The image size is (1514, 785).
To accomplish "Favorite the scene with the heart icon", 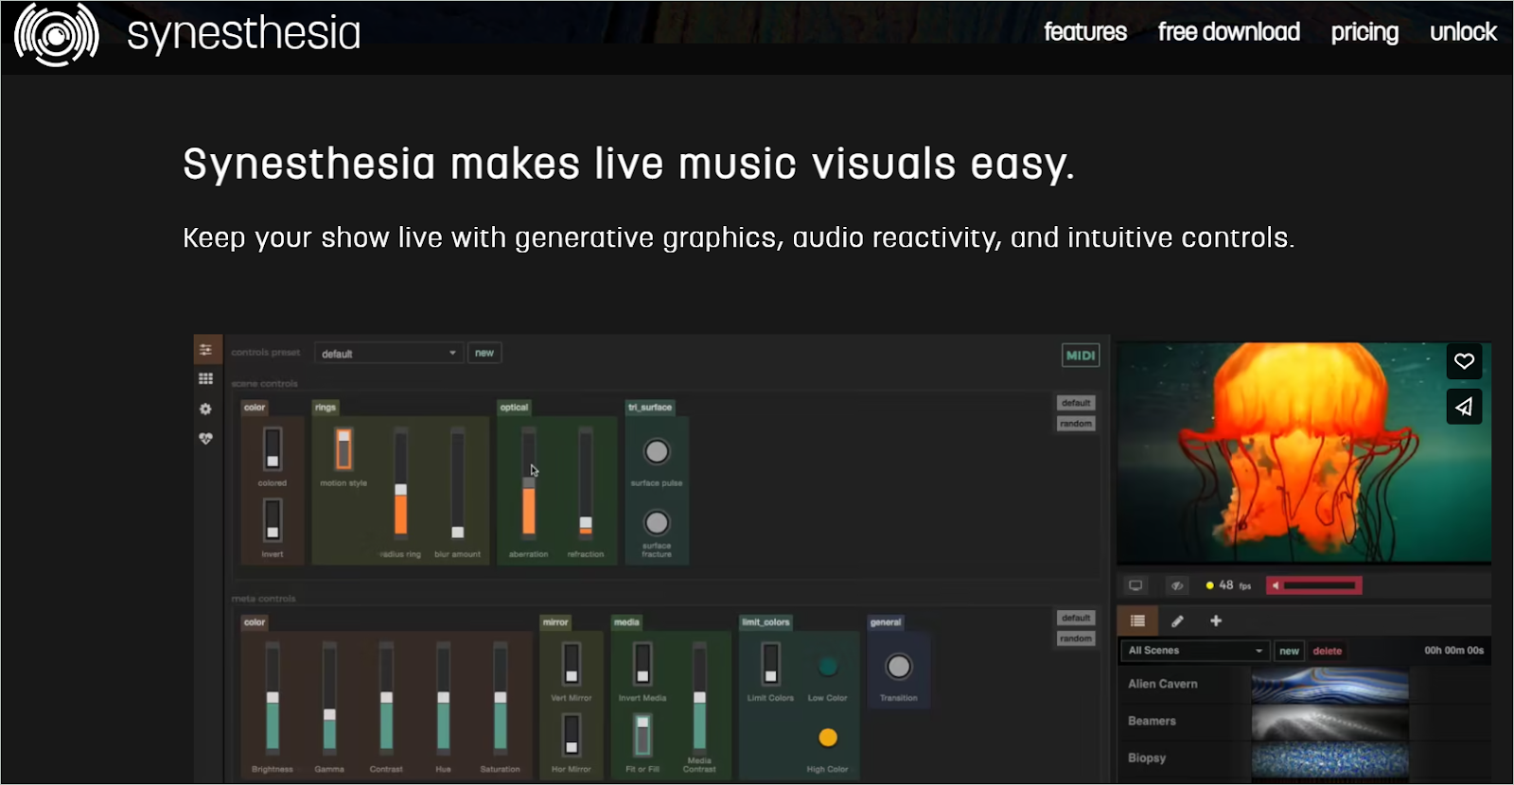I will point(1464,361).
